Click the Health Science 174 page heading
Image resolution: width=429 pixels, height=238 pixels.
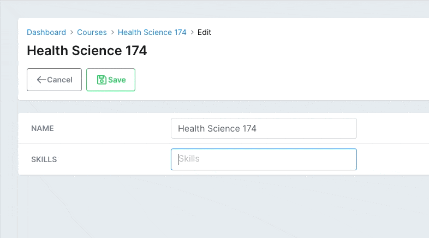[87, 51]
